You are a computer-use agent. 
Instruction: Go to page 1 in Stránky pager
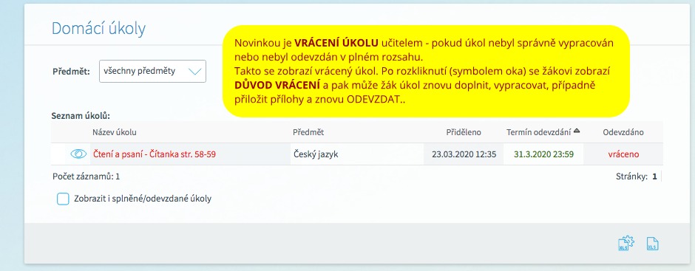coord(654,176)
